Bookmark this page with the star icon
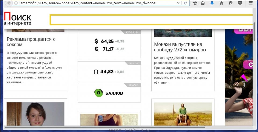Viewport: 258px width, 132px height. pyautogui.click(x=195, y=3)
